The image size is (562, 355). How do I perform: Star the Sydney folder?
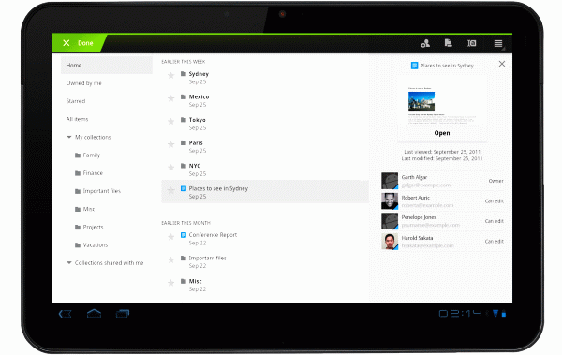click(171, 75)
